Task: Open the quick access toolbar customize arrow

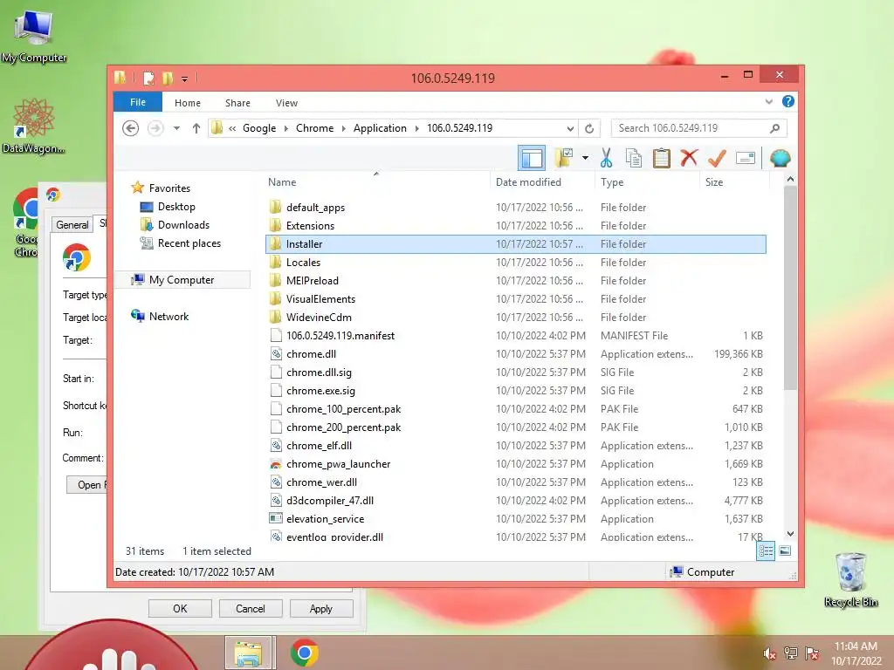Action: [x=184, y=79]
